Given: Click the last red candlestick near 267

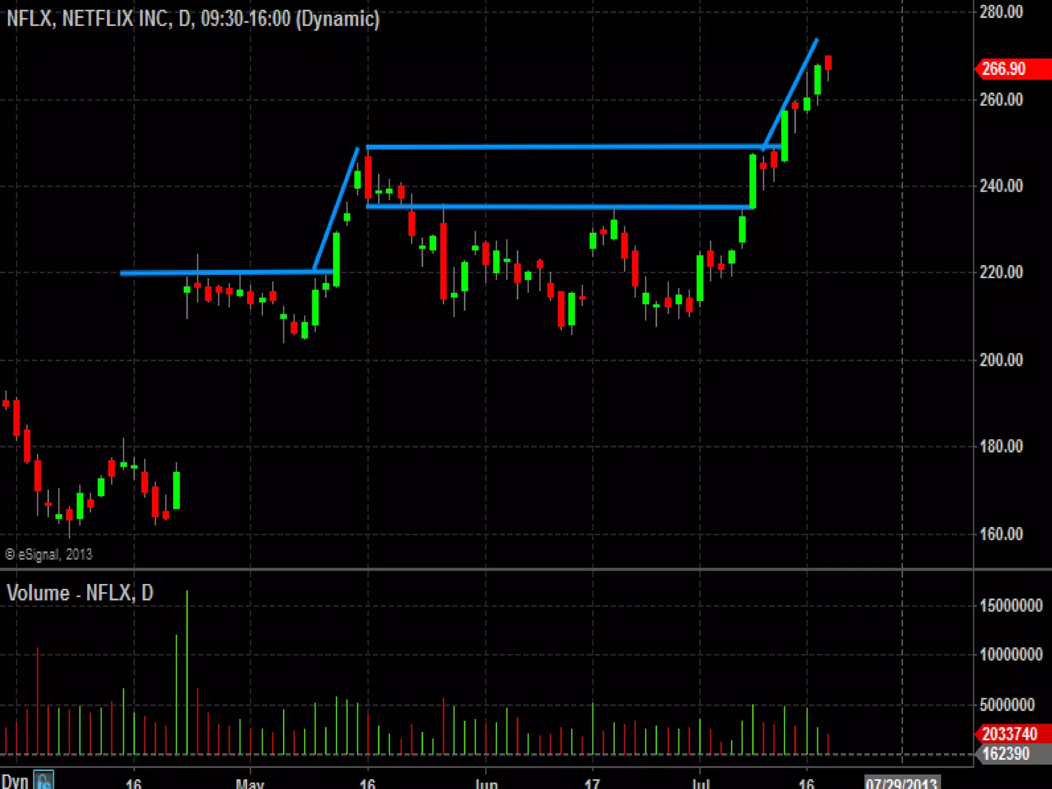Looking at the screenshot, I should (x=828, y=63).
